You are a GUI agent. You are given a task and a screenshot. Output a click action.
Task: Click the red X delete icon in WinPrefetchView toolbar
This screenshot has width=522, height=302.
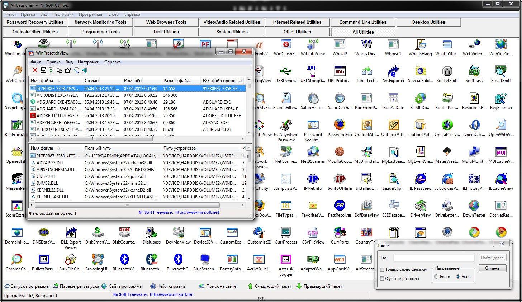35,70
